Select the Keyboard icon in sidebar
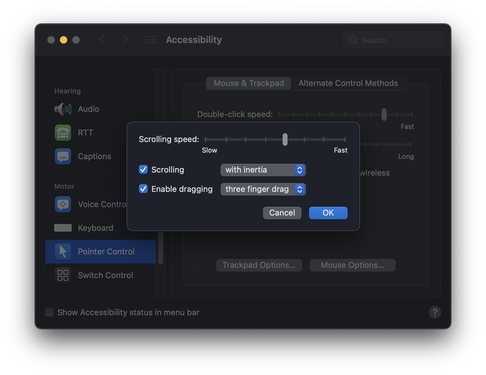 pos(63,228)
